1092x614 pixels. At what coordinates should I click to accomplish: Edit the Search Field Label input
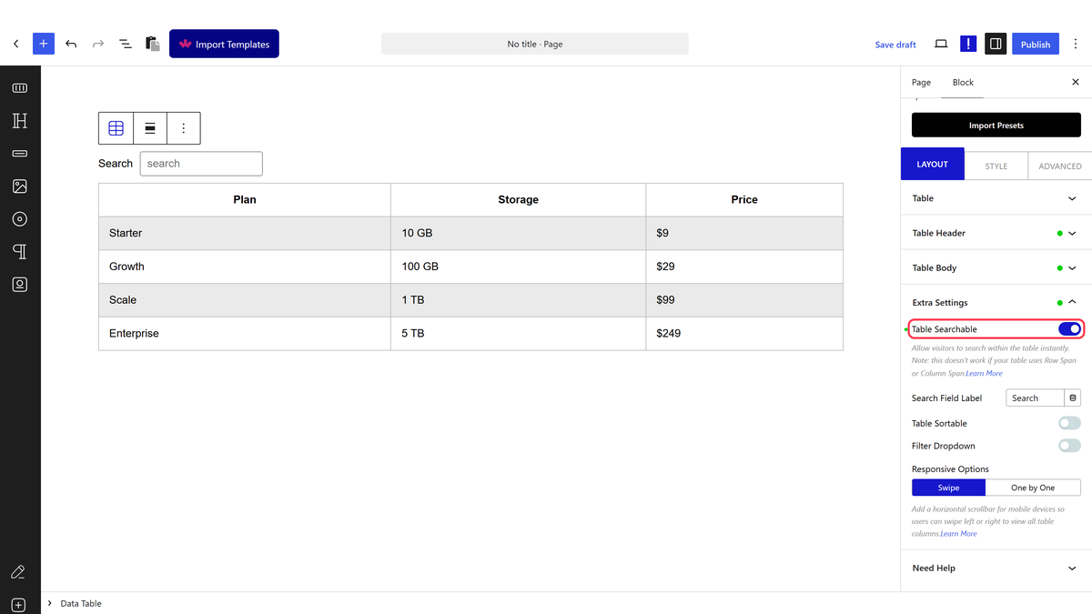[1035, 398]
